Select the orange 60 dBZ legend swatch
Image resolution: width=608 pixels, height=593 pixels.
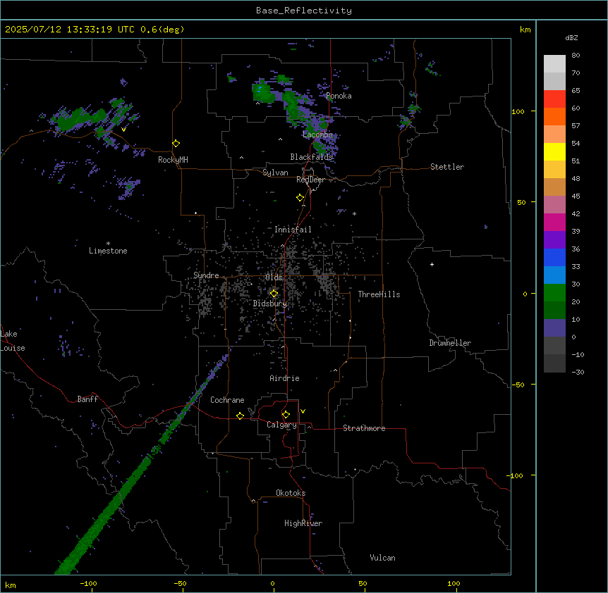pos(554,116)
